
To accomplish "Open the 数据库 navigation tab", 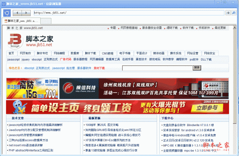I will (x=75, y=53).
